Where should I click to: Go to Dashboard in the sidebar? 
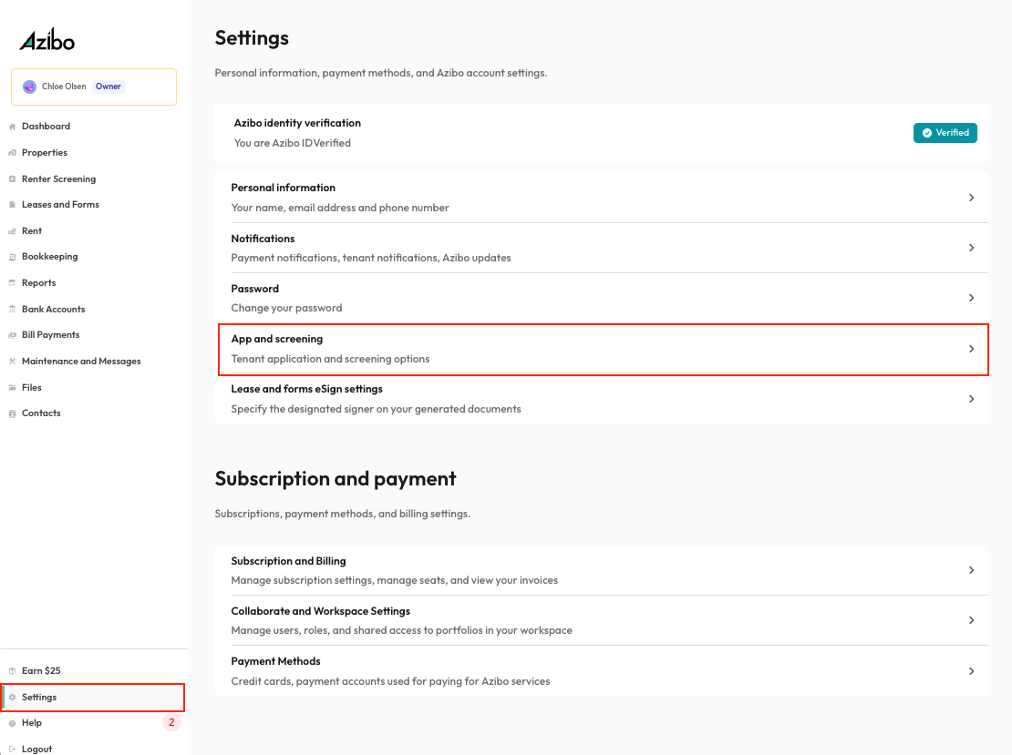(46, 127)
